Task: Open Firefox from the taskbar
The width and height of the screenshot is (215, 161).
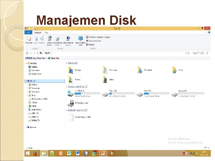Action: click(36, 153)
